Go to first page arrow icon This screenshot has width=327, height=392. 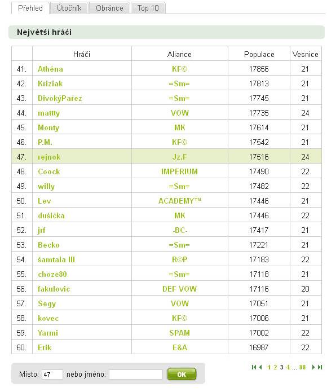click(x=254, y=367)
